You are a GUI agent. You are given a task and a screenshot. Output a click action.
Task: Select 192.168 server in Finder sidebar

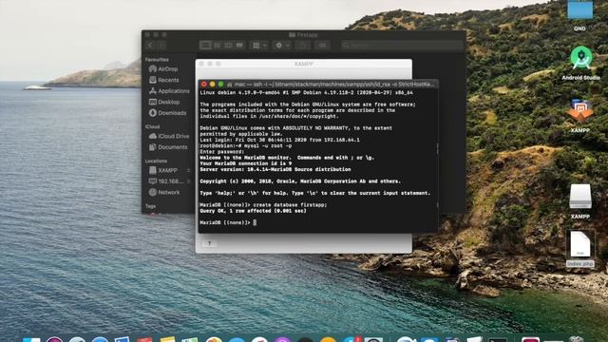(x=166, y=181)
